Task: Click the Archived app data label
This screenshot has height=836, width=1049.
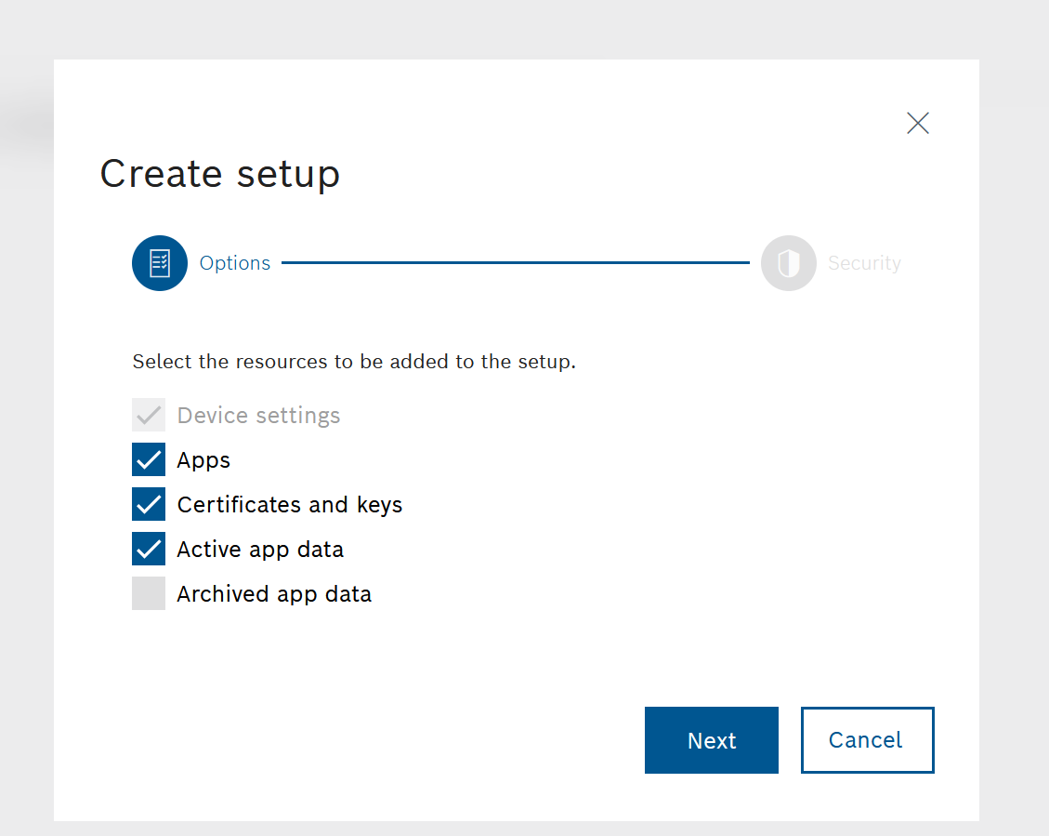Action: [274, 594]
